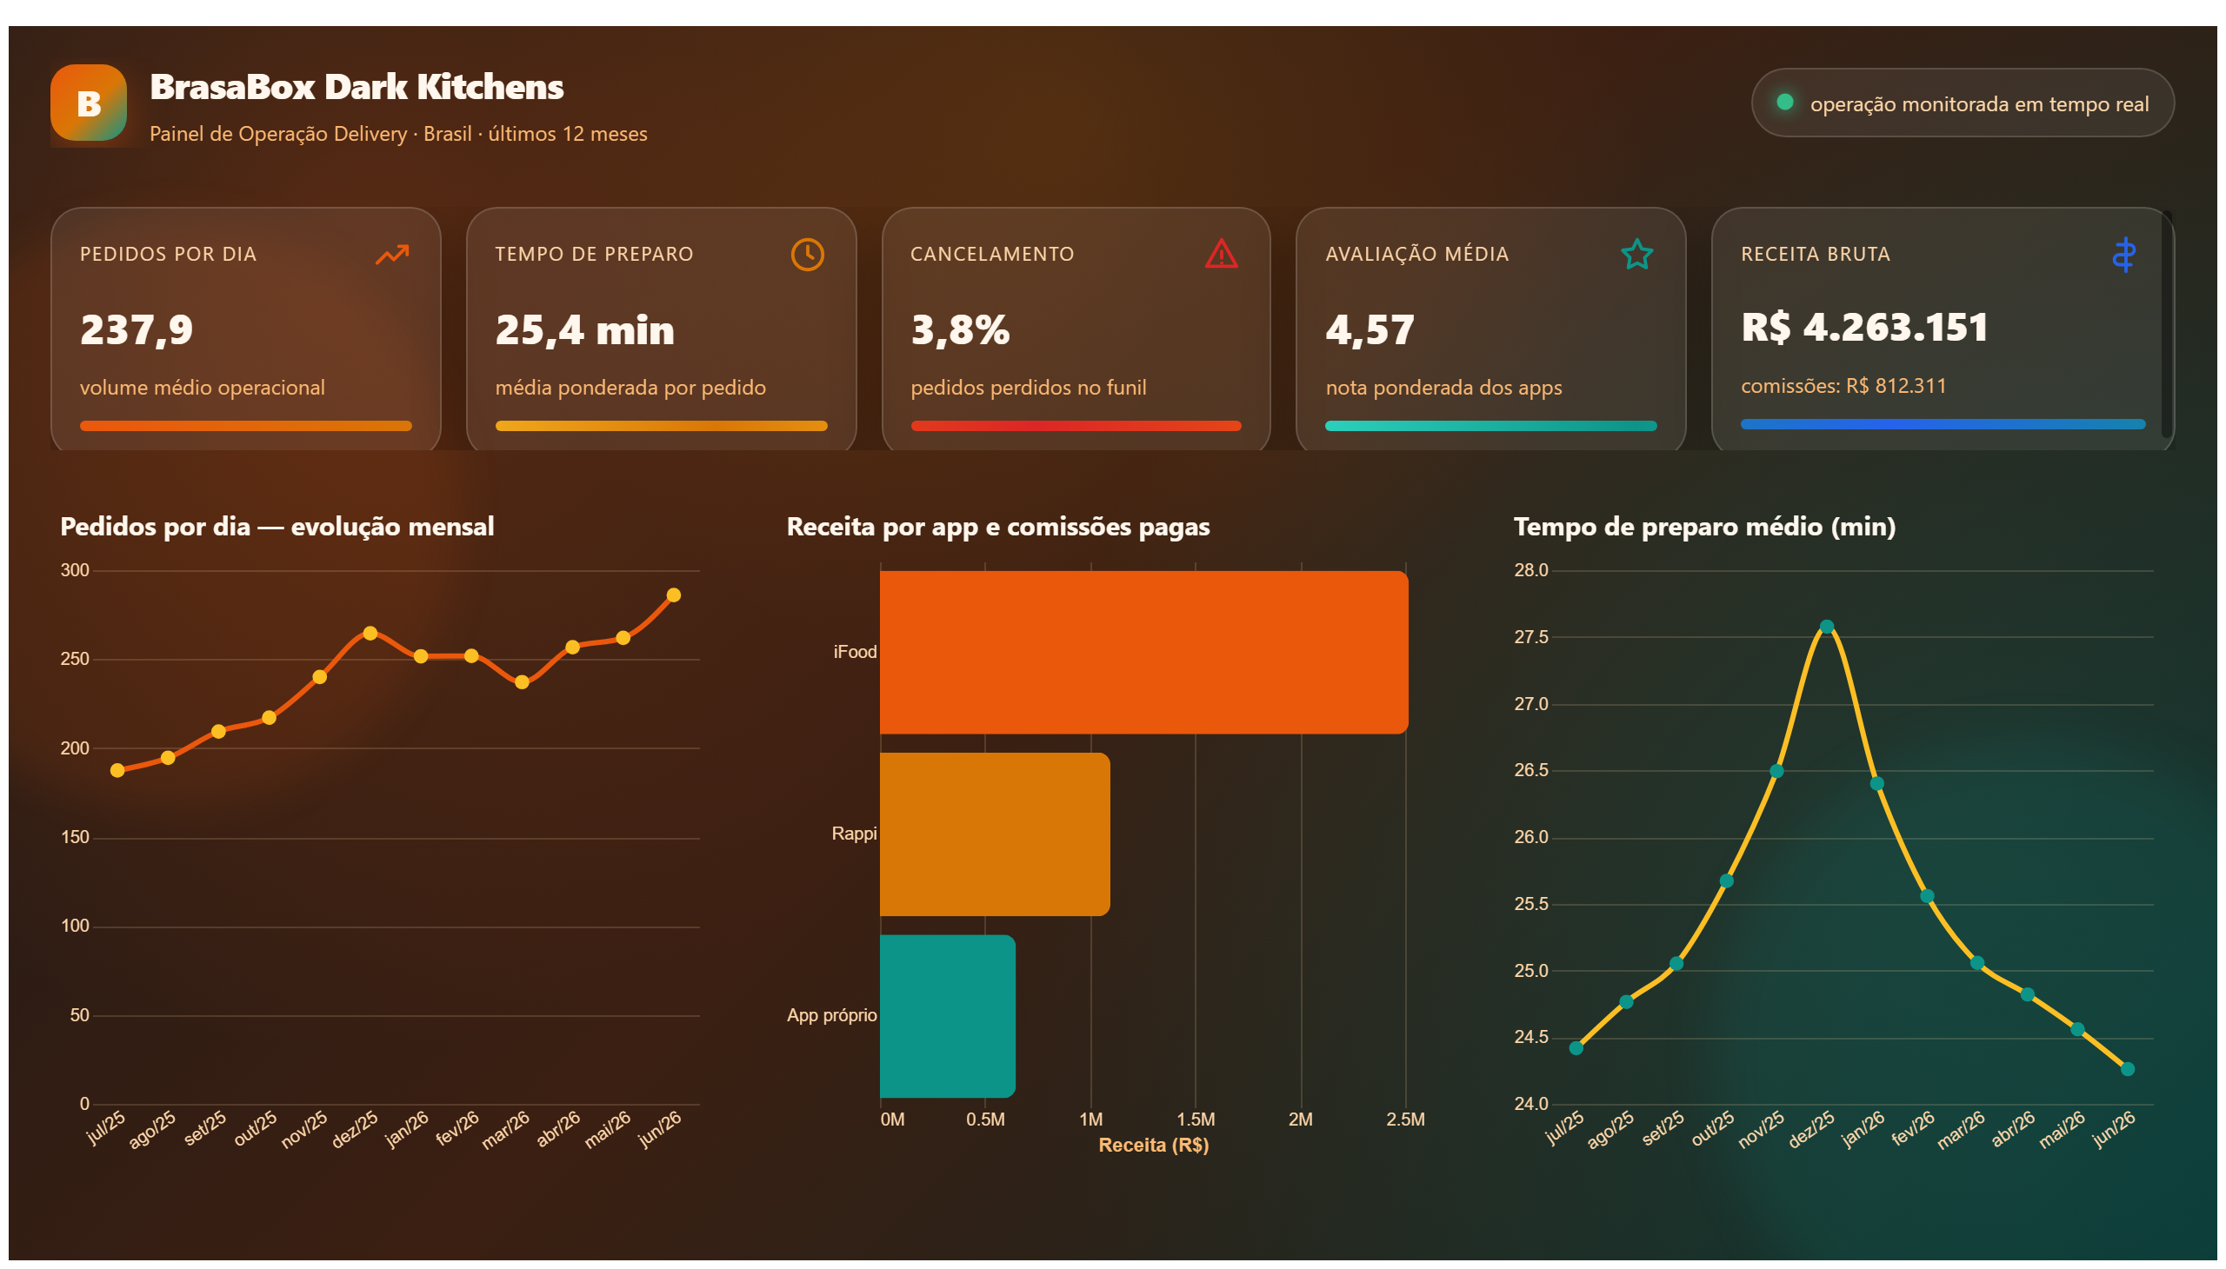Click the 'Receita por app e comissões pagas' title
Image resolution: width=2226 pixels, height=1269 pixels.
click(998, 527)
